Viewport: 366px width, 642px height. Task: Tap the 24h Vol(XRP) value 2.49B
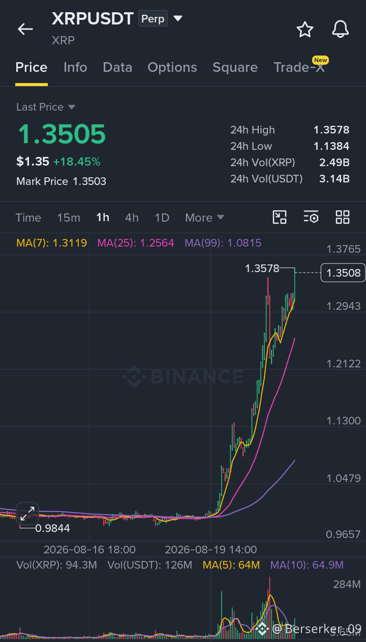[x=334, y=163]
